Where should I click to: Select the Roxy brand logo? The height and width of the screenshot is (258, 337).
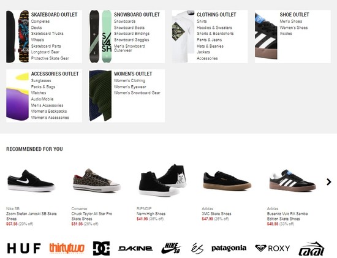pos(272,248)
